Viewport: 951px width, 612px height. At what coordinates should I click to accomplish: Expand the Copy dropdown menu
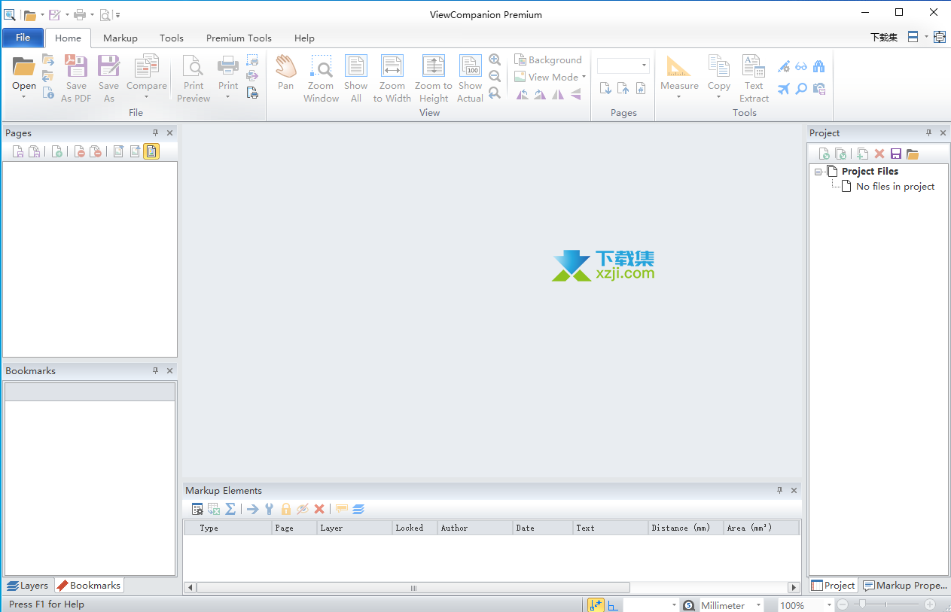tap(719, 96)
